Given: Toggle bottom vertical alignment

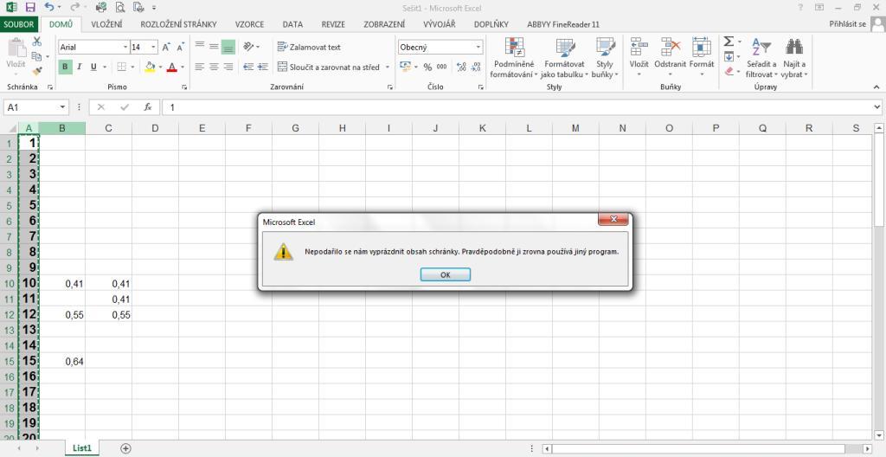Looking at the screenshot, I should coord(228,47).
